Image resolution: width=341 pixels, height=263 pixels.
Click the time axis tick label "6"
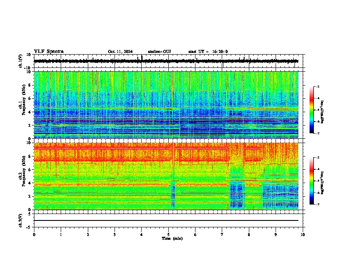pyautogui.click(x=195, y=235)
